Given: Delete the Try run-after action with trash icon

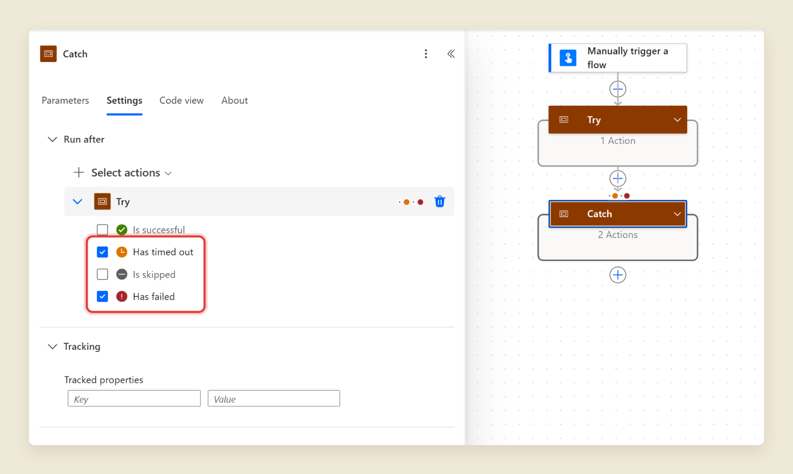Looking at the screenshot, I should point(440,202).
